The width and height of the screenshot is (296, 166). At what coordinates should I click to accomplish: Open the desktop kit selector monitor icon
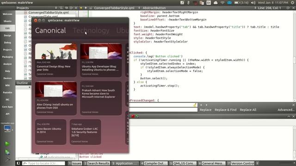click(x=7, y=128)
